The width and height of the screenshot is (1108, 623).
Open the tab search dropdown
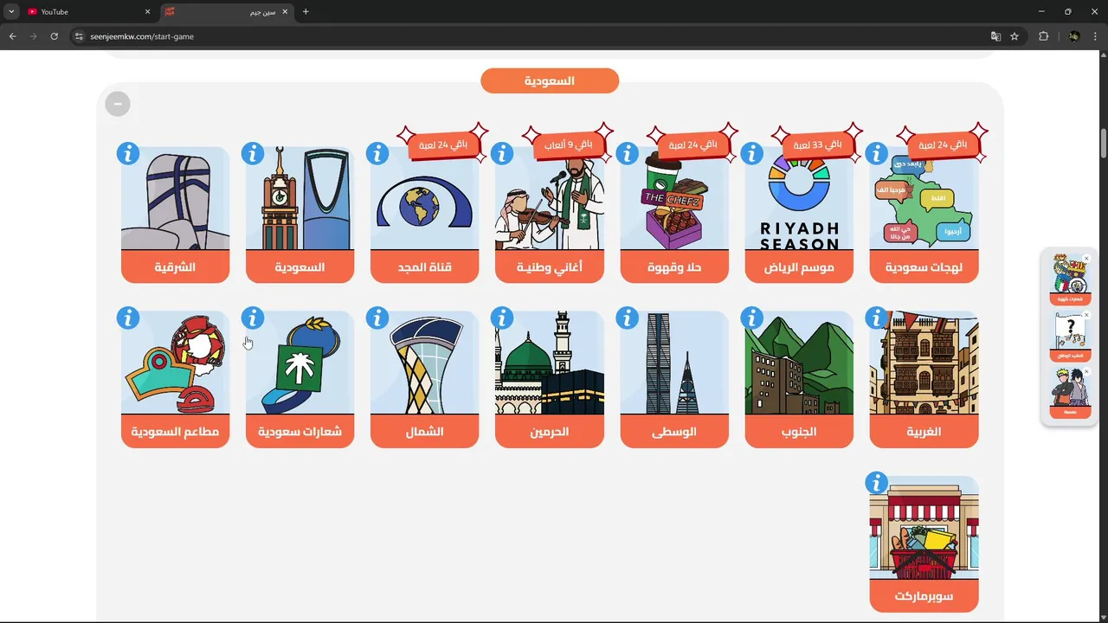11,12
